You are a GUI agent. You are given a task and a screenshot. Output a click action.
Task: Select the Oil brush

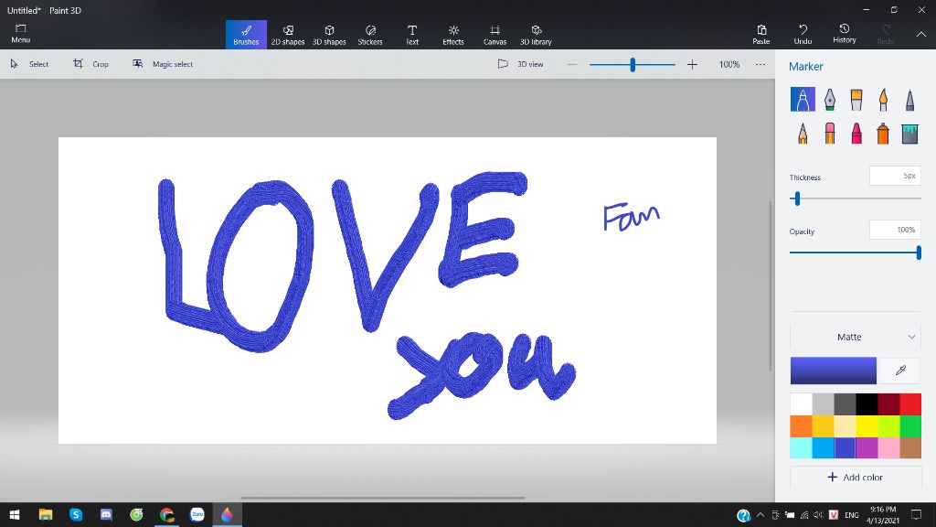pos(856,99)
